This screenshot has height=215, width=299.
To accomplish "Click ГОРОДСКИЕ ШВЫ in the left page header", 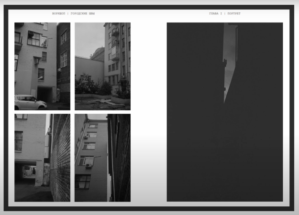I will (82, 13).
